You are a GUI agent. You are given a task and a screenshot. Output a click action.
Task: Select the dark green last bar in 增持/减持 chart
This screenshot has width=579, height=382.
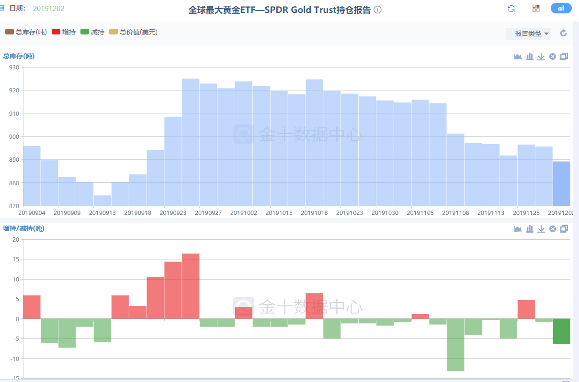pos(561,331)
